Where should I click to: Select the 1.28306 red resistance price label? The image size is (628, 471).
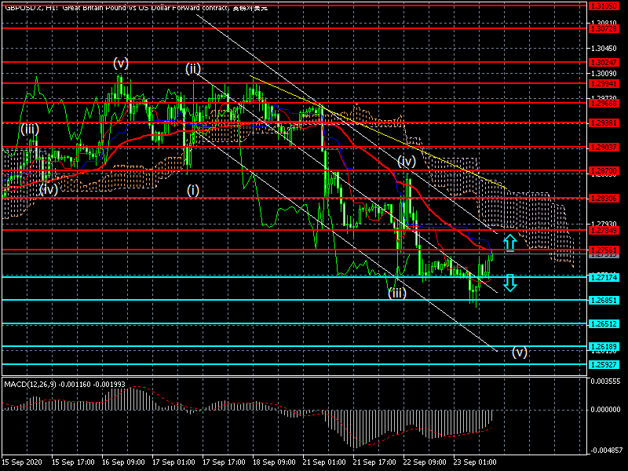[x=604, y=199]
